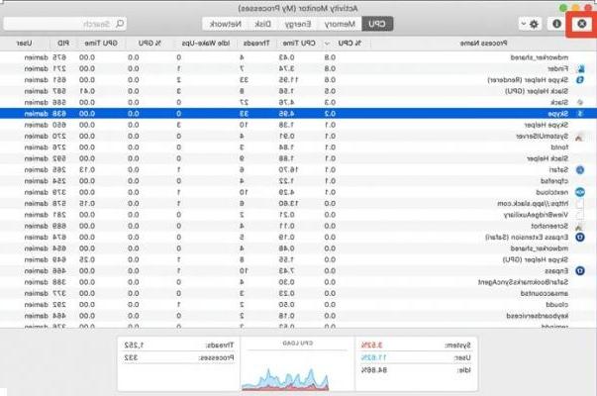
Task: Click the green zoom window button
Action: (x=563, y=8)
